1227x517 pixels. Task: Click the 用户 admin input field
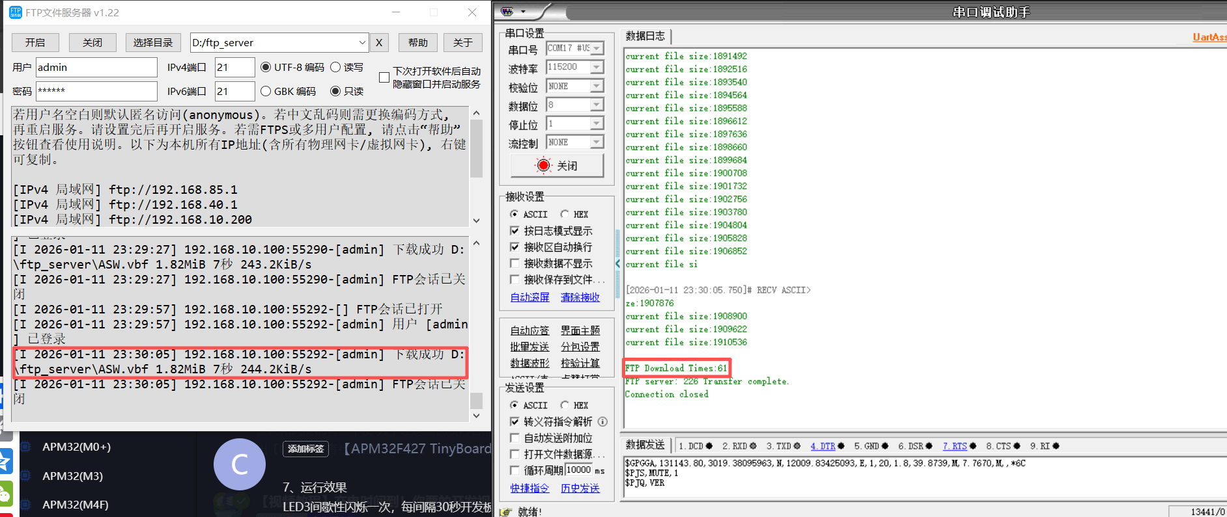click(96, 68)
